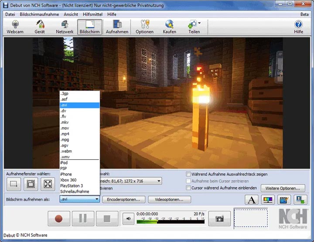The height and width of the screenshot is (242, 314).
Task: Select .flv format option
Action: [80, 117]
